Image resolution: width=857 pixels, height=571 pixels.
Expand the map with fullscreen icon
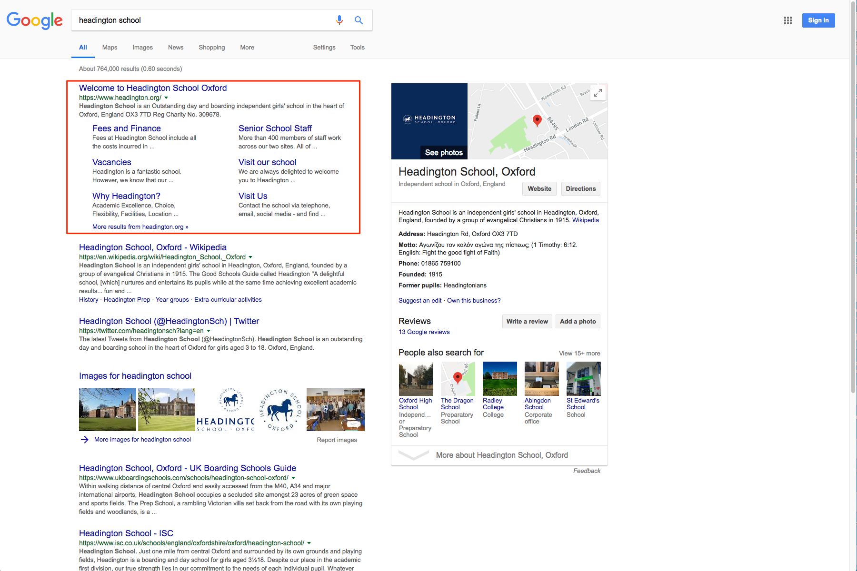[x=598, y=93]
